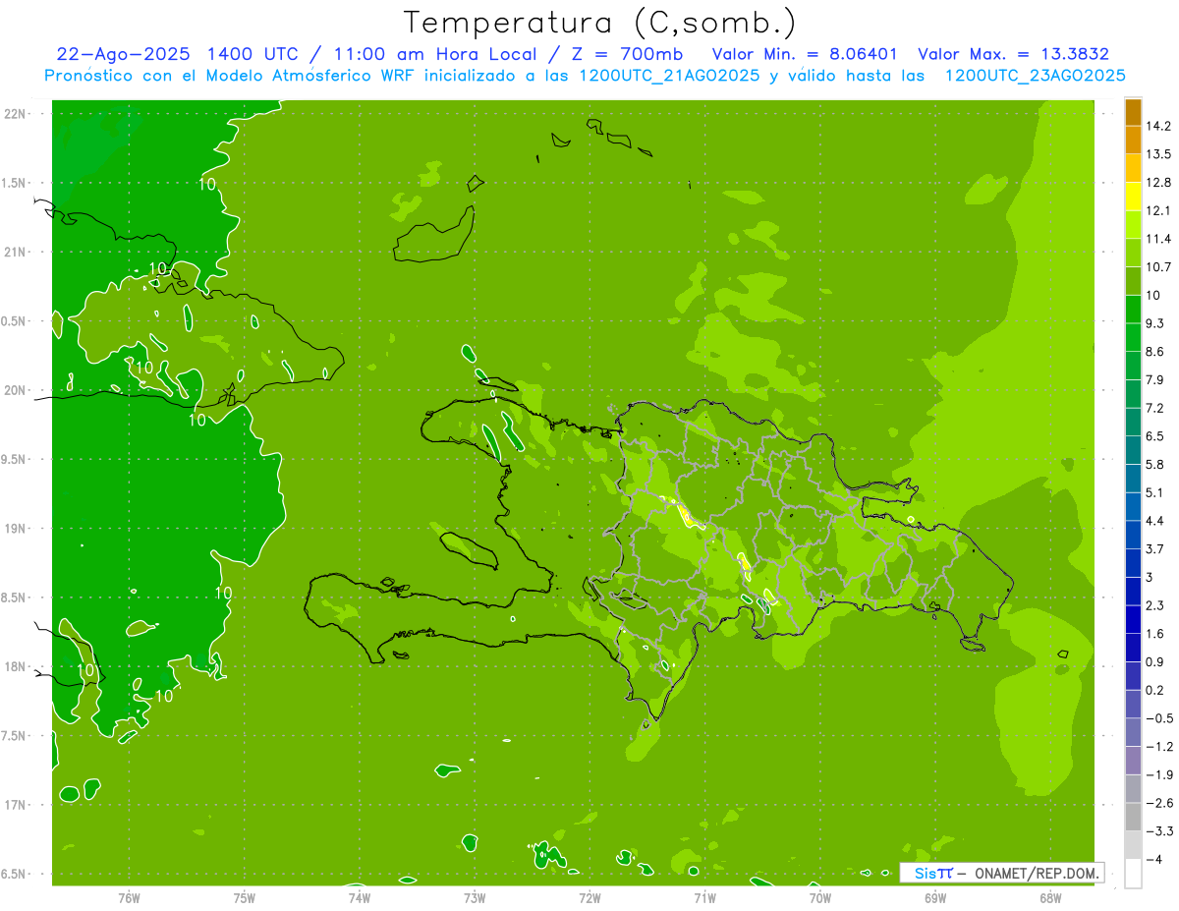
Task: Click the title "Temperatura (C,somb.)"
Action: (600, 23)
